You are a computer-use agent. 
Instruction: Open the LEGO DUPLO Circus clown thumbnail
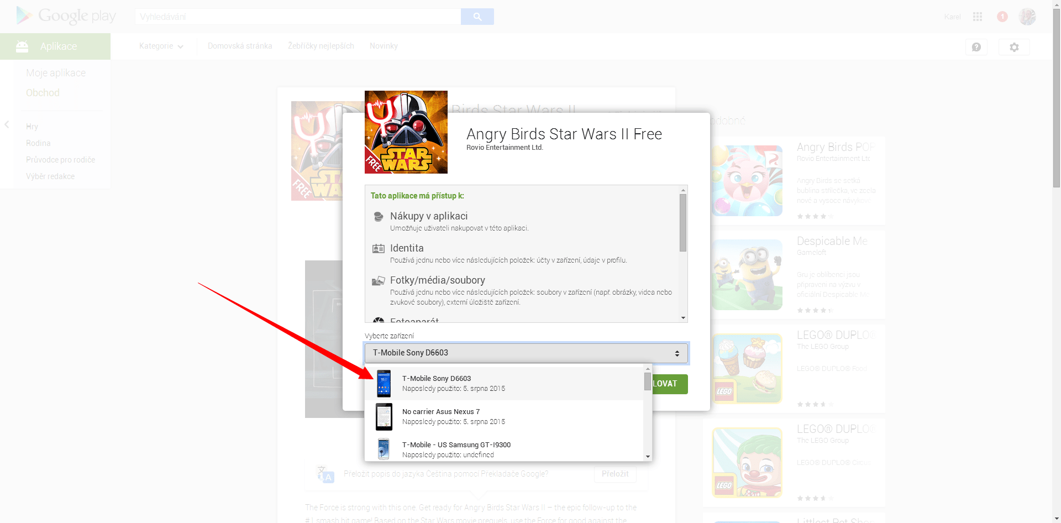click(747, 463)
